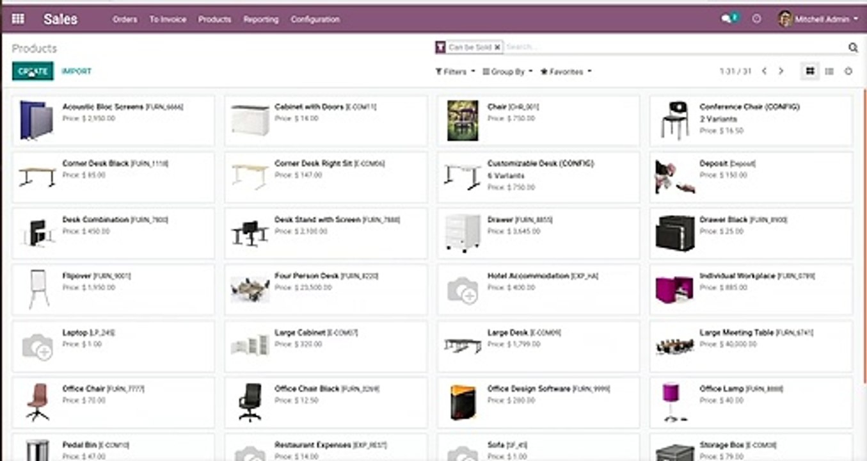Open Desk Combination image
This screenshot has height=461, width=867.
[x=37, y=233]
